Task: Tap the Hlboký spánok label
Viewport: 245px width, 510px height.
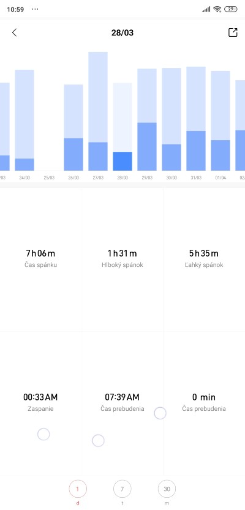Action: tap(123, 264)
